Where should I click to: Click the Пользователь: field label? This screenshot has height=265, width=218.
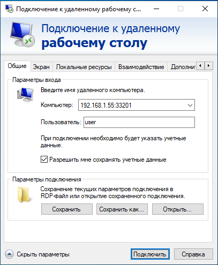[61, 122]
